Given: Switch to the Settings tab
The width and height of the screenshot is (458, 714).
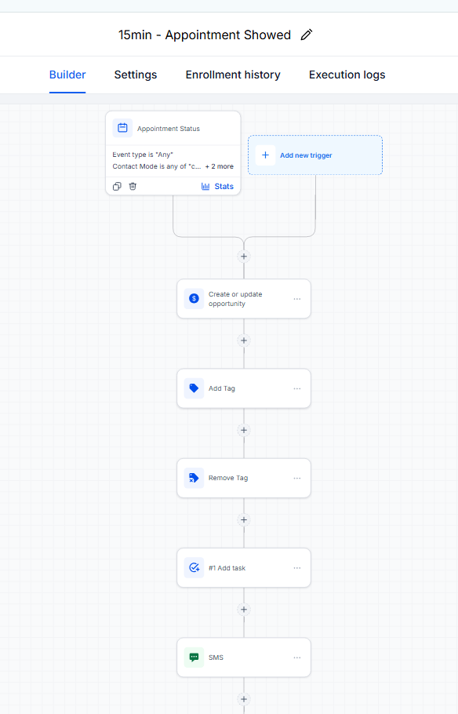Looking at the screenshot, I should pos(136,75).
